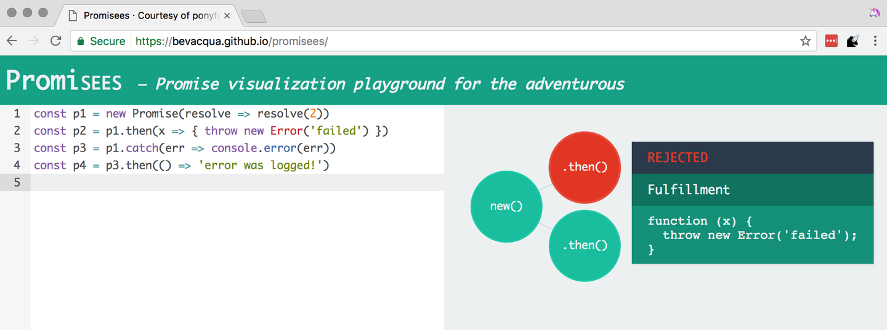This screenshot has height=330, width=887.
Task: Open the Chrome three-dot menu
Action: point(875,41)
